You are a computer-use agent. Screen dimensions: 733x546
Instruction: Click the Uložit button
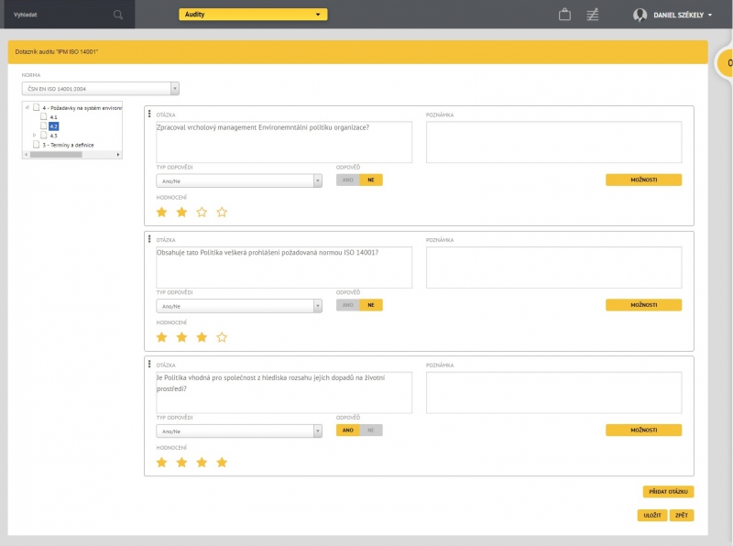651,516
